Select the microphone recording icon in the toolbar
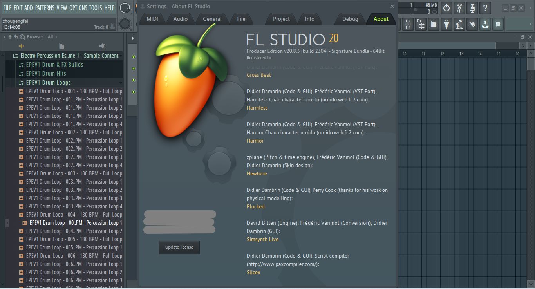The width and height of the screenshot is (535, 289). (472, 7)
